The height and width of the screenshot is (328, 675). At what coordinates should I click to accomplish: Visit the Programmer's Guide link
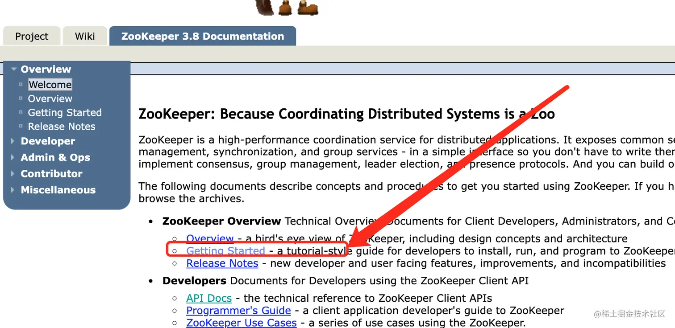238,311
